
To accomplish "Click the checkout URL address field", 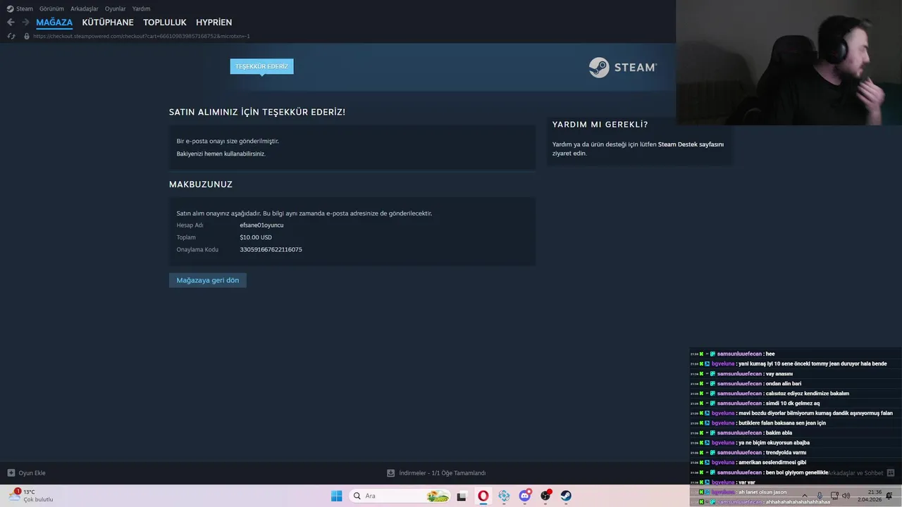I will [141, 36].
